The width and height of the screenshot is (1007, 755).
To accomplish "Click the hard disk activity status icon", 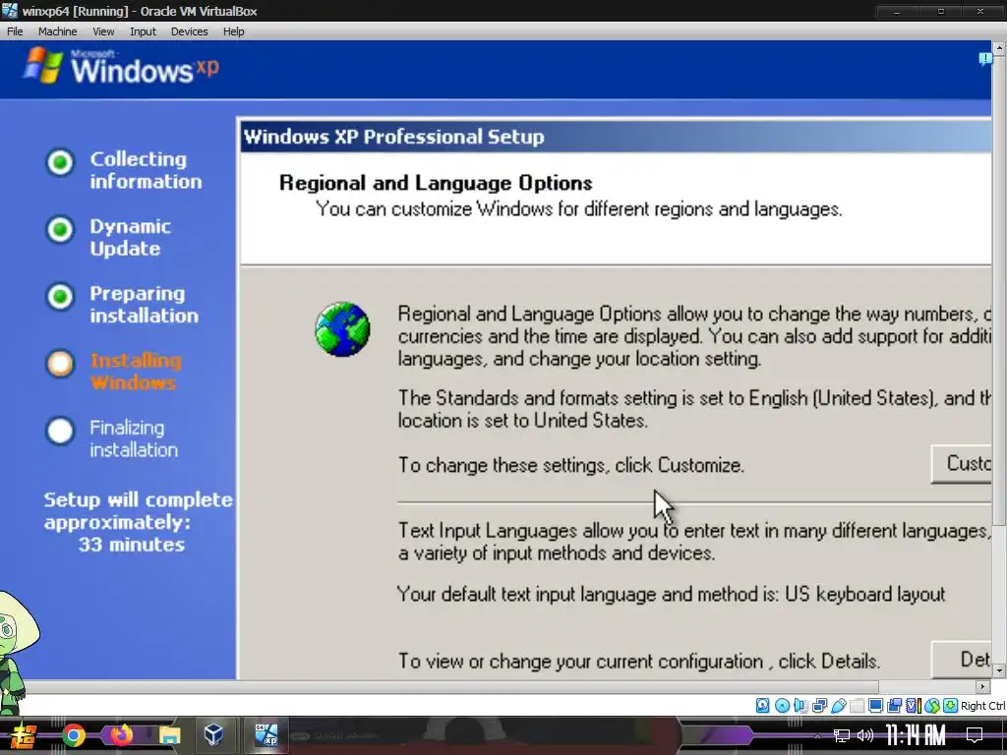I will point(762,706).
